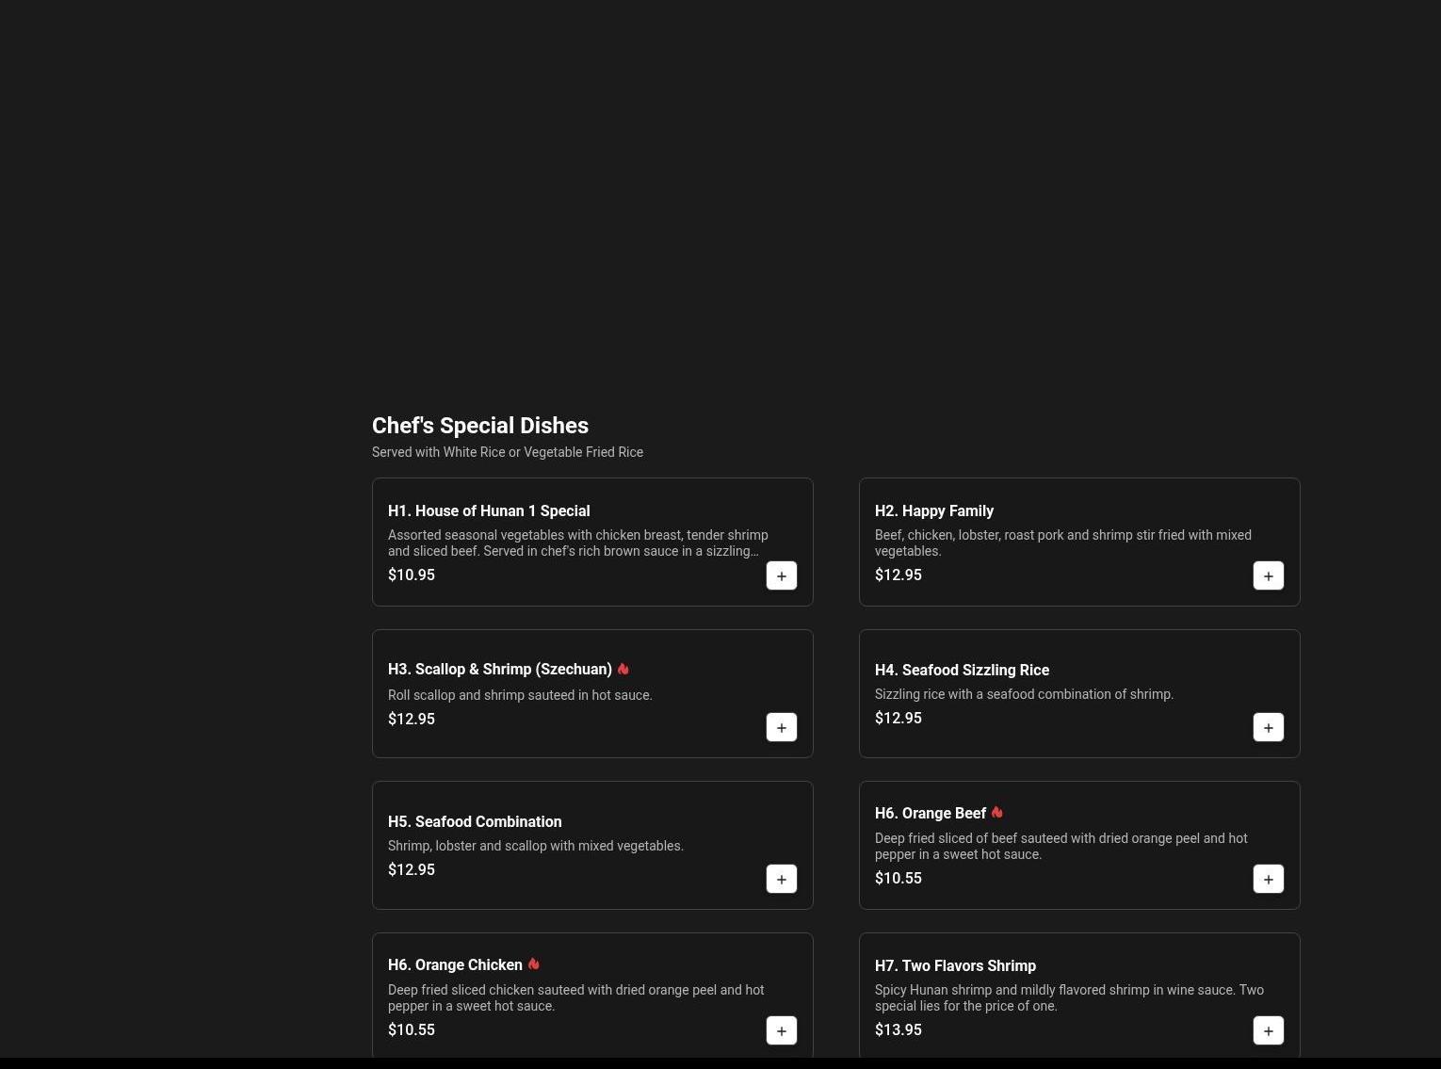Open the H4. Seafood Sizzling Rice title
The width and height of the screenshot is (1441, 1069).
pyautogui.click(x=961, y=670)
